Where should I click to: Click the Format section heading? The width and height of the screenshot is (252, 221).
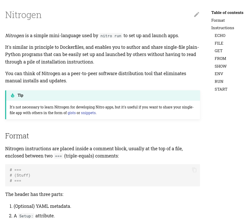17,136
